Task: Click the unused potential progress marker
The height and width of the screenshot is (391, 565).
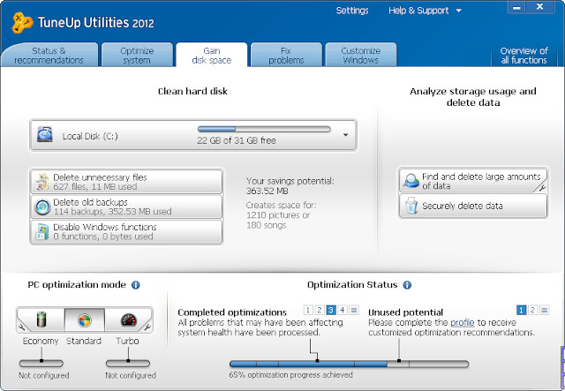Action: [x=399, y=360]
